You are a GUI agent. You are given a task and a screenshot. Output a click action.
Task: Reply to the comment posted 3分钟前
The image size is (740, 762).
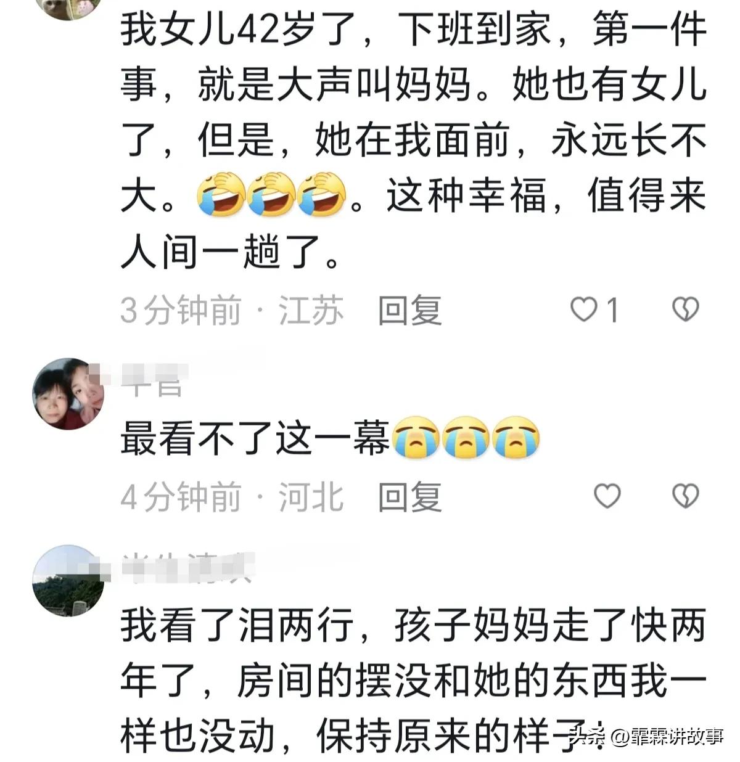[x=410, y=310]
